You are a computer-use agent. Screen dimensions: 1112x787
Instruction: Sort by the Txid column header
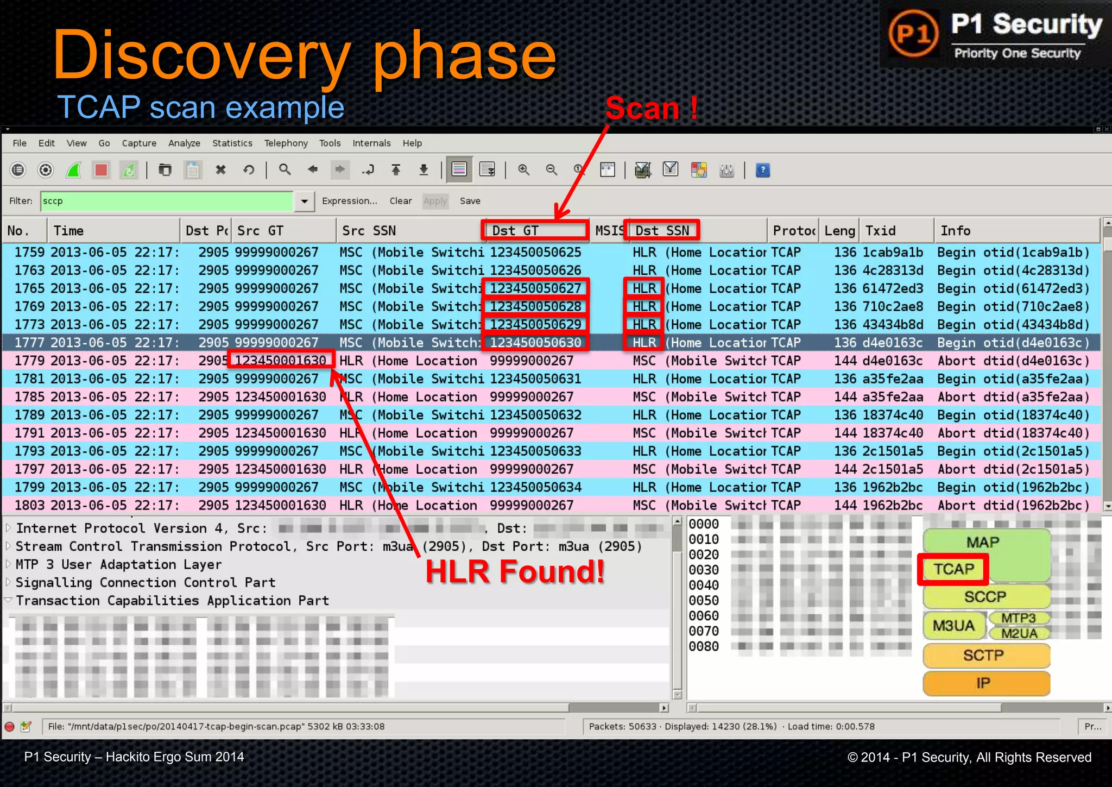896,231
